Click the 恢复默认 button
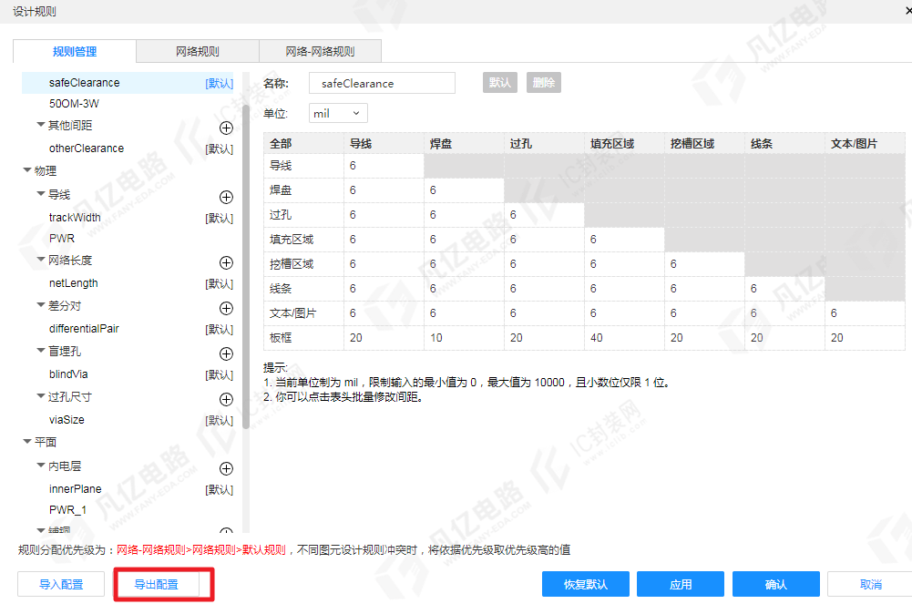 coord(586,584)
